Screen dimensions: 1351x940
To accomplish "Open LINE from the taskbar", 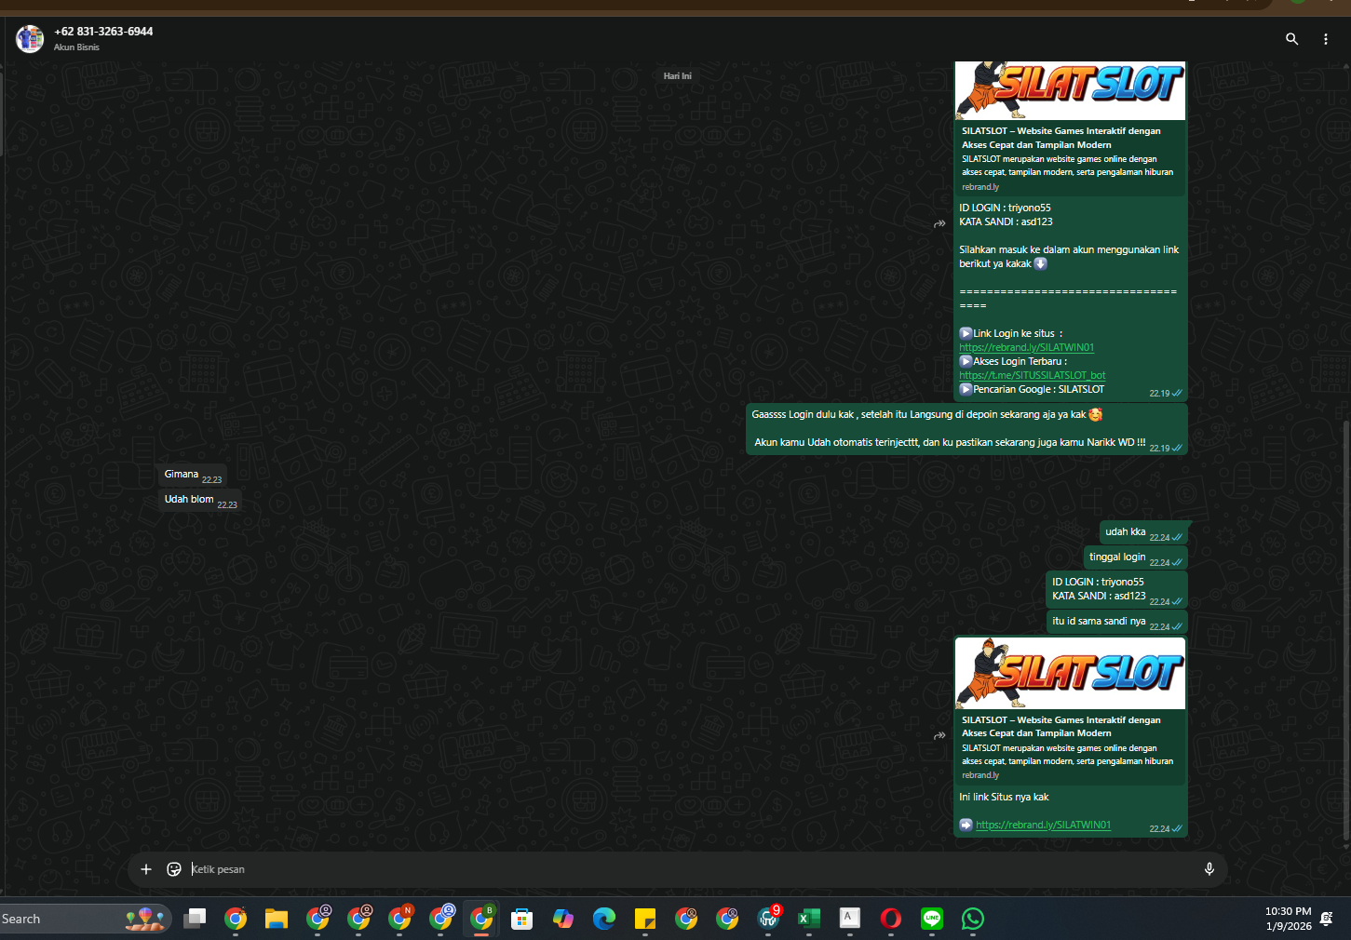I will tap(932, 919).
